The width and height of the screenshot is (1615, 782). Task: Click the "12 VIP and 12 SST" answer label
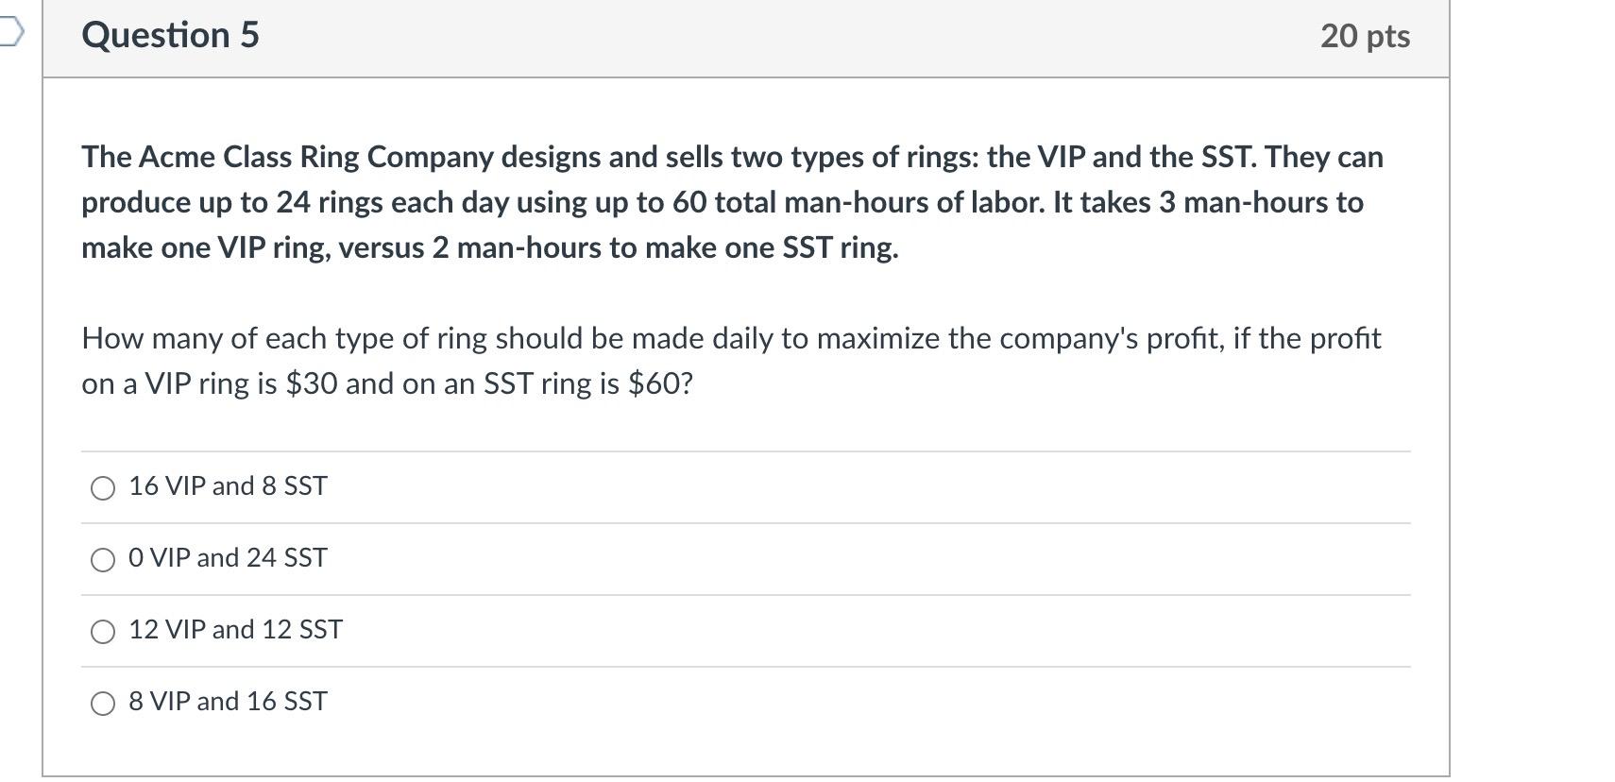[235, 629]
